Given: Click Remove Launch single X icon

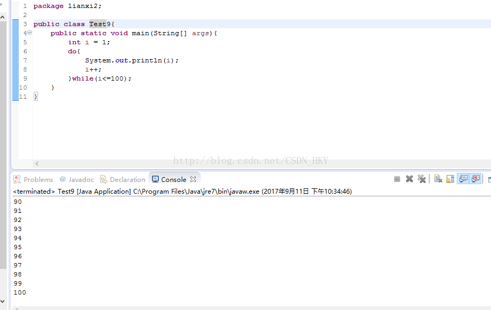Looking at the screenshot, I should (409, 179).
